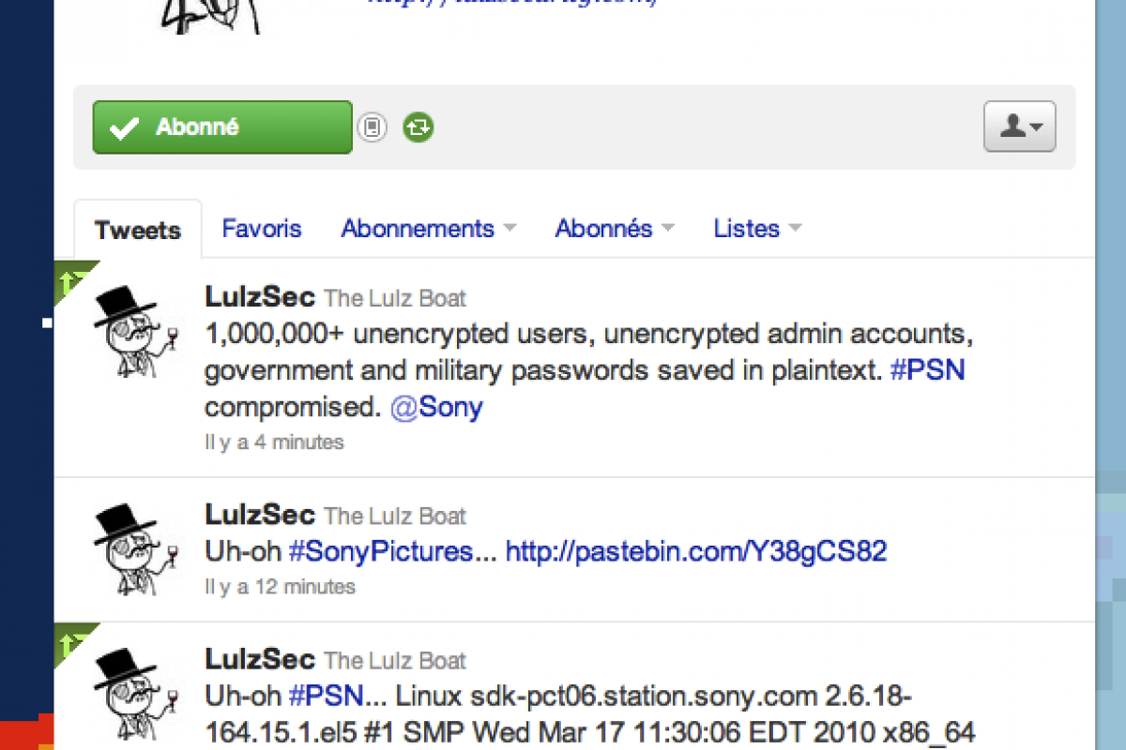Toggle the green Abonné follow button
Screen dimensions: 1126x750
point(222,127)
